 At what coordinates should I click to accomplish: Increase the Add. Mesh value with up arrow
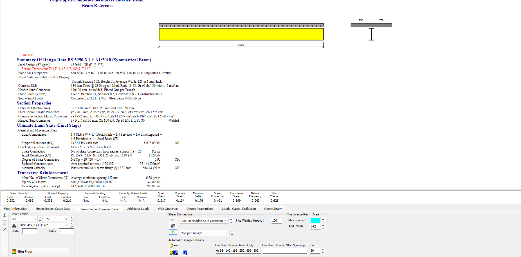(323, 225)
